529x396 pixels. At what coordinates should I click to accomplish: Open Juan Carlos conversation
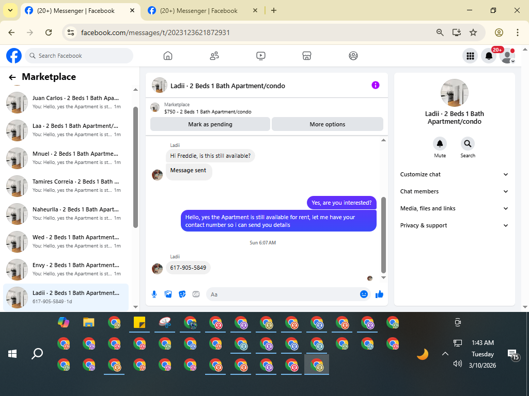coord(66,103)
